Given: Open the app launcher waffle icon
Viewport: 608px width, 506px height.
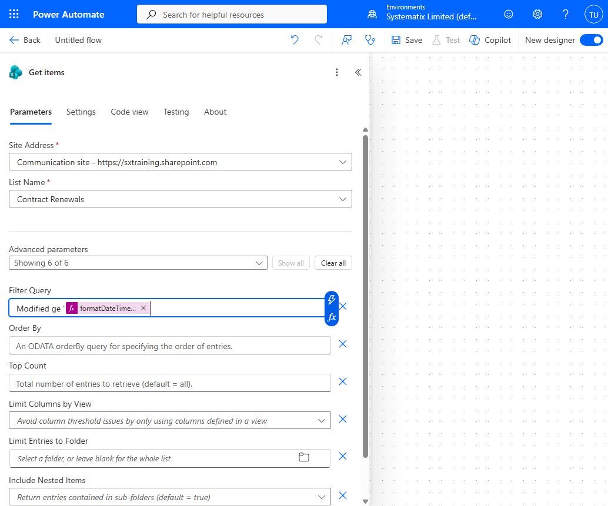Looking at the screenshot, I should tap(14, 14).
